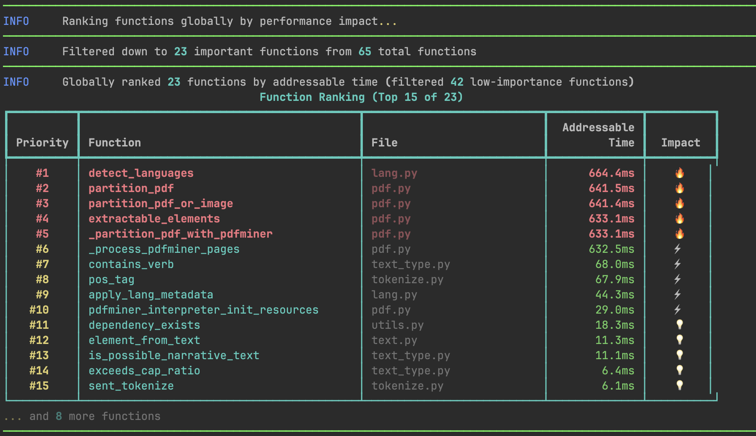Toggle the lightning icon beside apply_lang_metadata

(x=678, y=295)
